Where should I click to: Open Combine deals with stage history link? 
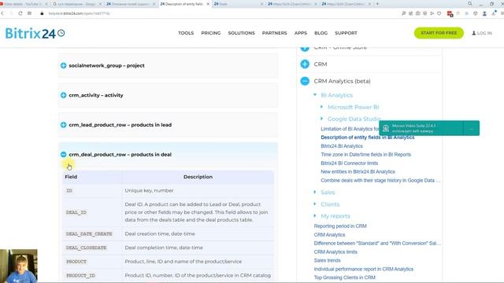tap(380, 181)
